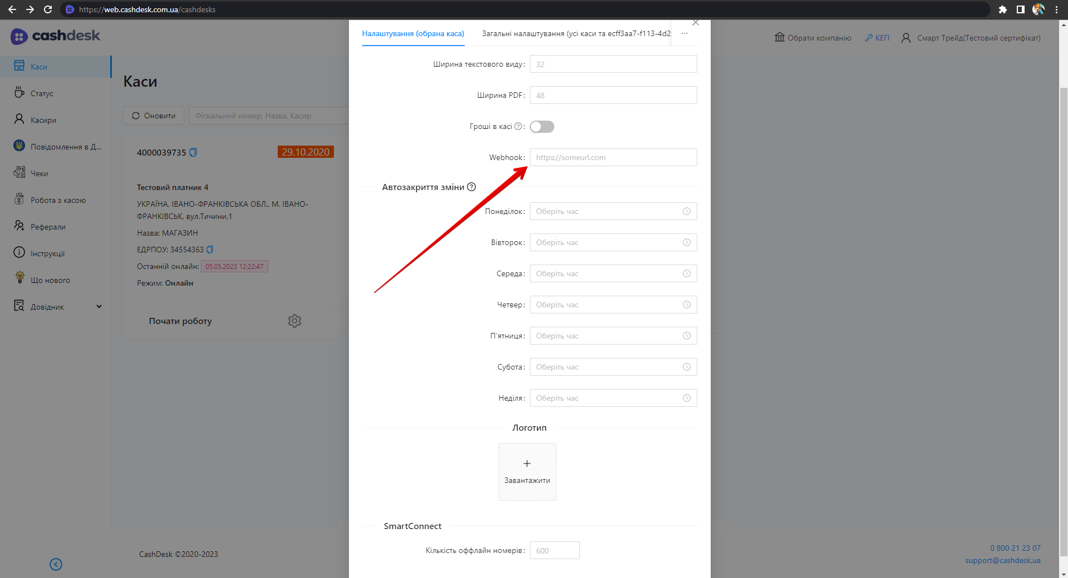
Task: Click the support@cashdesk.ua email link
Action: point(1002,560)
